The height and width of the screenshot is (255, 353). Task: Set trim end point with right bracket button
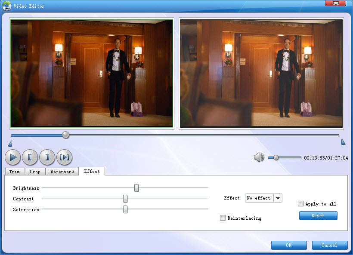(47, 157)
